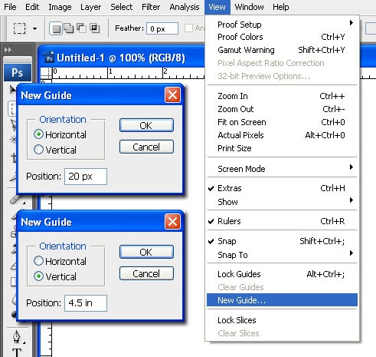Choose Proof Colors from the View menu
376x357 pixels.
pos(282,37)
